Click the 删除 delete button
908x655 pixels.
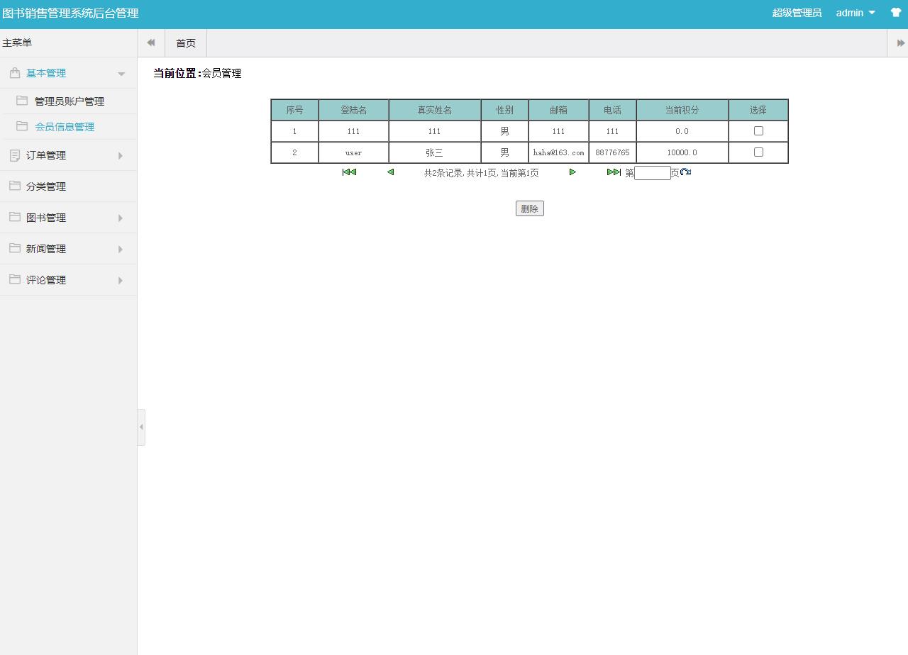pos(529,208)
